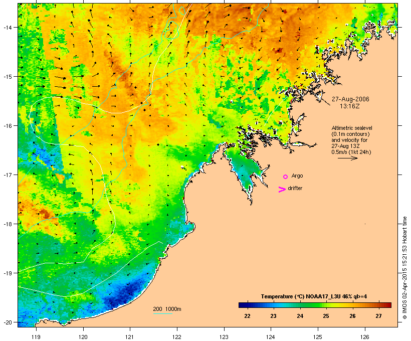Click the latitude axis label -19

click(x=8, y=273)
